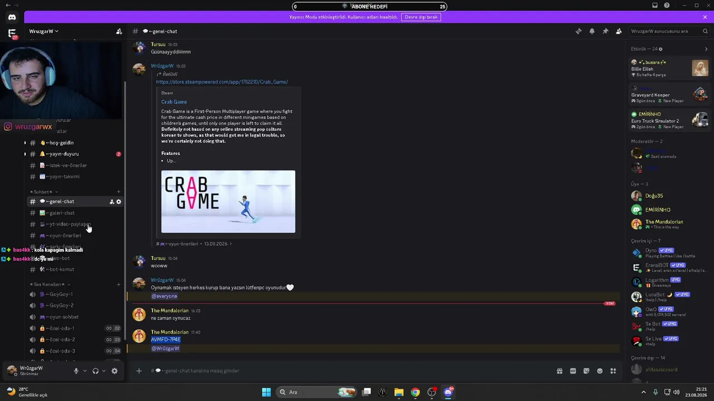Open WruzgarW server dropdown menu

pyautogui.click(x=44, y=31)
